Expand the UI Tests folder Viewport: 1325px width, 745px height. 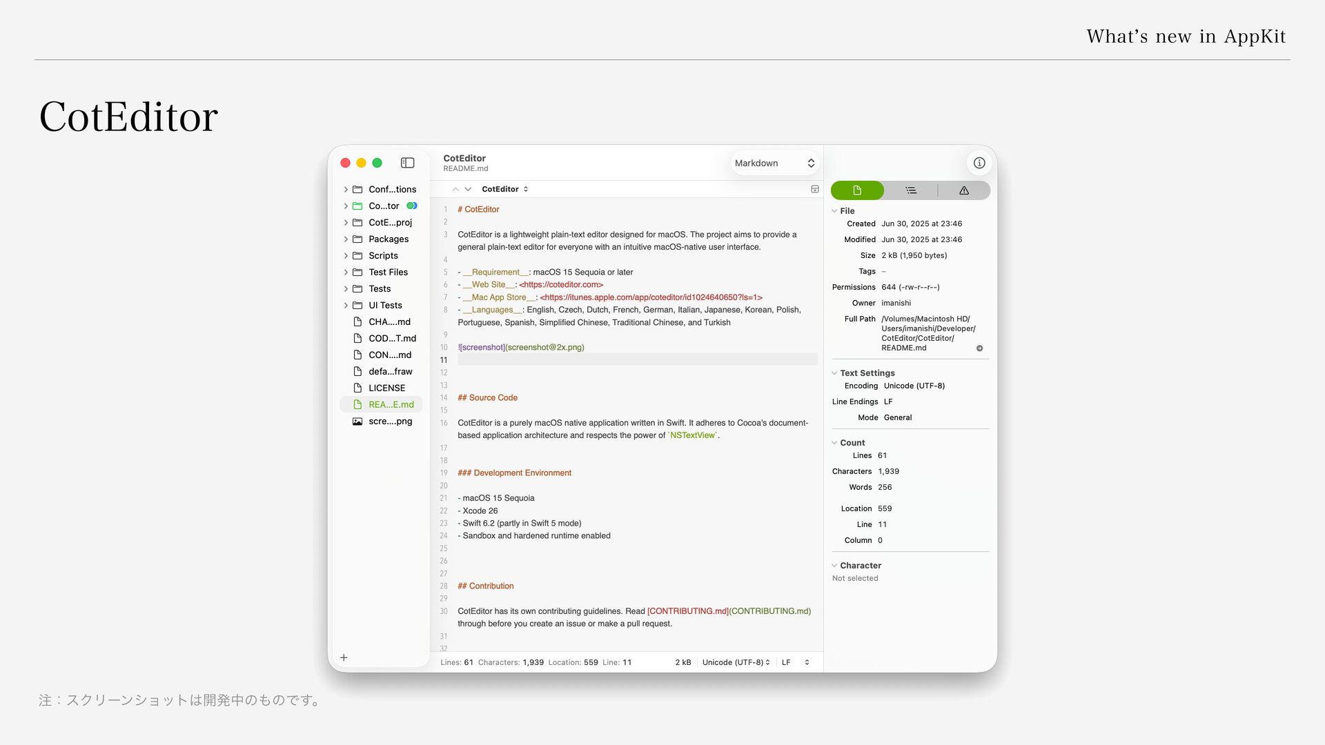[x=346, y=305]
